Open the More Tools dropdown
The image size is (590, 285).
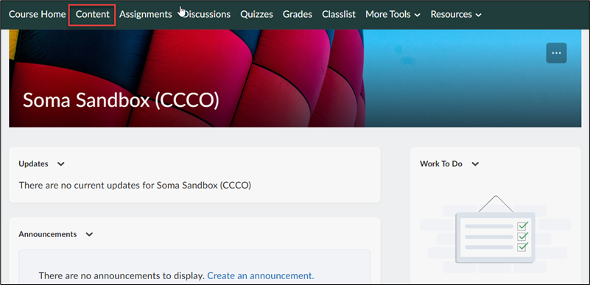click(x=393, y=14)
